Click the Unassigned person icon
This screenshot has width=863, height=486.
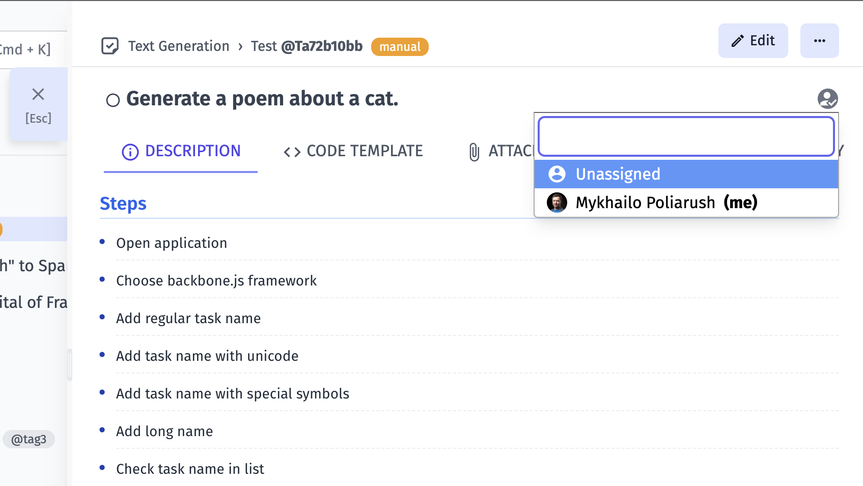pos(556,174)
